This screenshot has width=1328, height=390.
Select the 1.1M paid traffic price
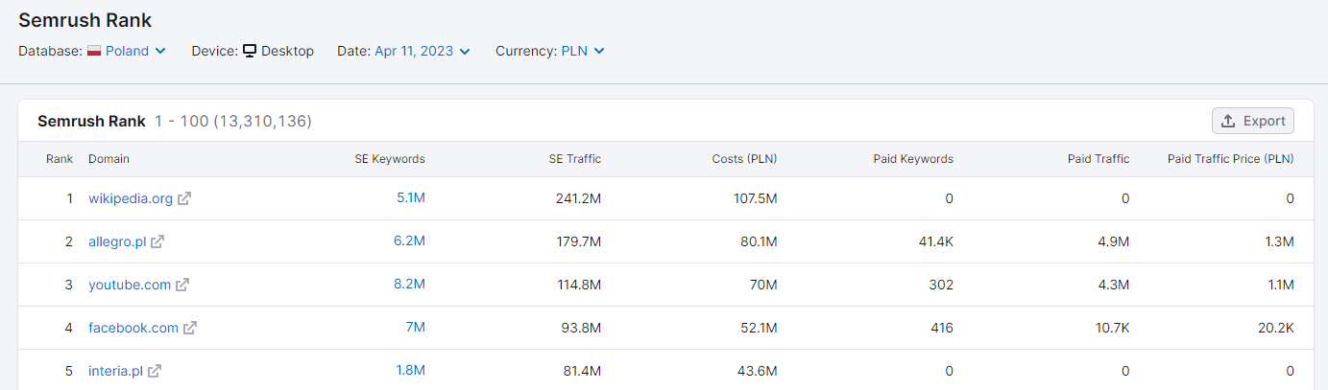[x=1282, y=285]
